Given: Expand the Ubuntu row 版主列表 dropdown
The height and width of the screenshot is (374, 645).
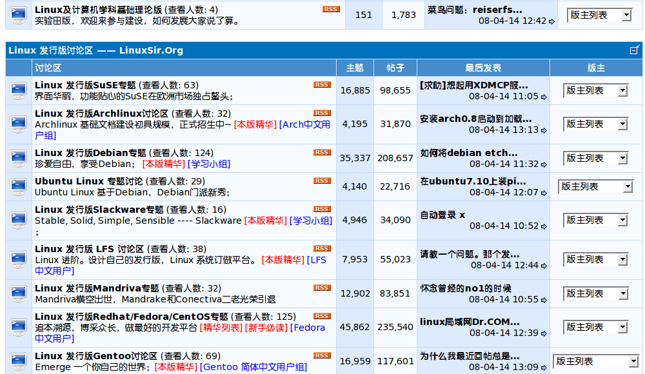Looking at the screenshot, I should pyautogui.click(x=595, y=187).
